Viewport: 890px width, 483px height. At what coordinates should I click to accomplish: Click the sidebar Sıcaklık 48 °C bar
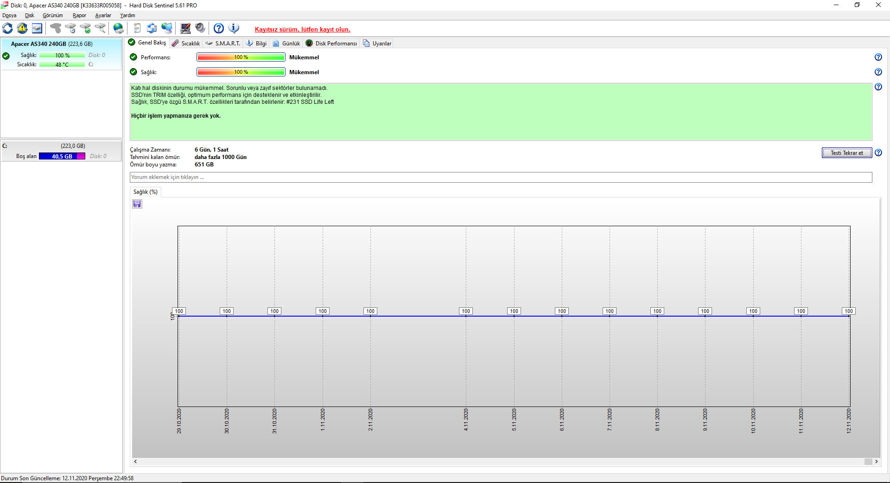click(x=62, y=64)
